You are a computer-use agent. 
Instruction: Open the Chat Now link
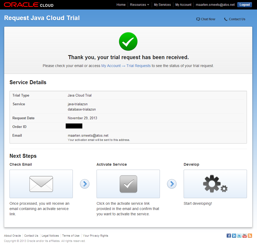pos(208,19)
